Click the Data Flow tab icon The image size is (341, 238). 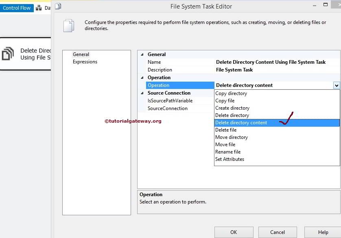(x=39, y=7)
